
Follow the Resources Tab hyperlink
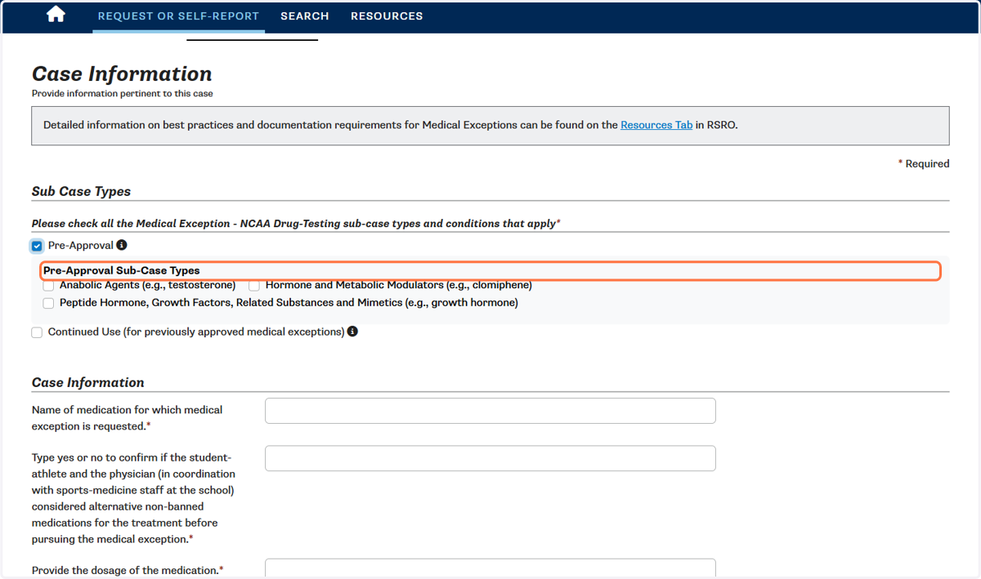click(x=656, y=125)
